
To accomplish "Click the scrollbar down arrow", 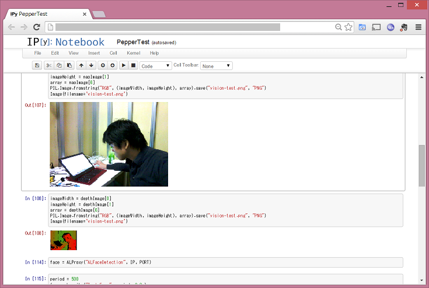I will pos(421,280).
